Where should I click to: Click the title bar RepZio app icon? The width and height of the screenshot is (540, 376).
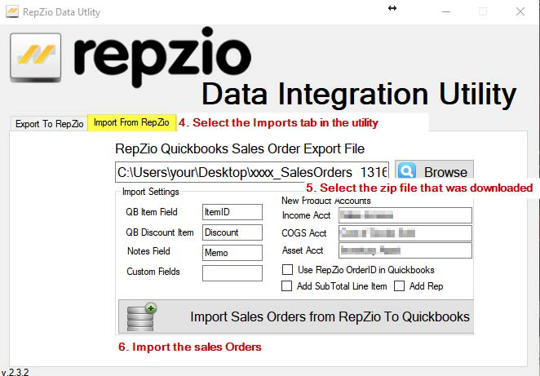click(12, 11)
